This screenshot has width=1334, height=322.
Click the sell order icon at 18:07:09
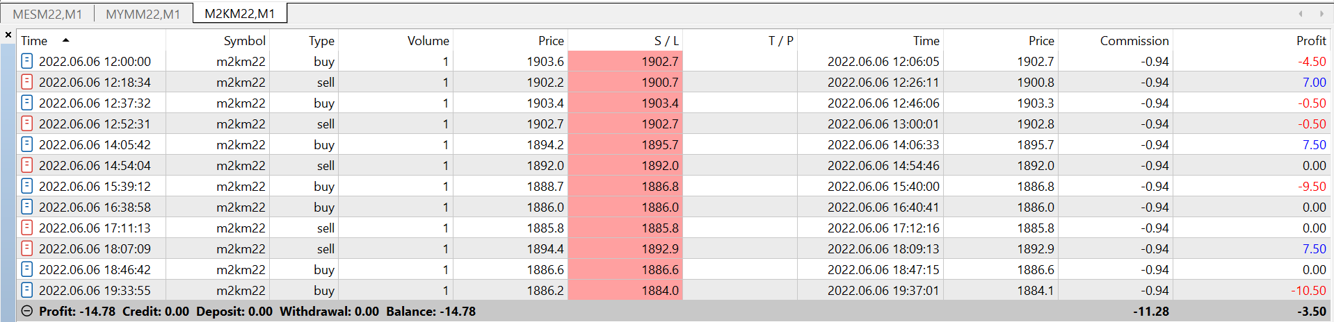pos(26,248)
